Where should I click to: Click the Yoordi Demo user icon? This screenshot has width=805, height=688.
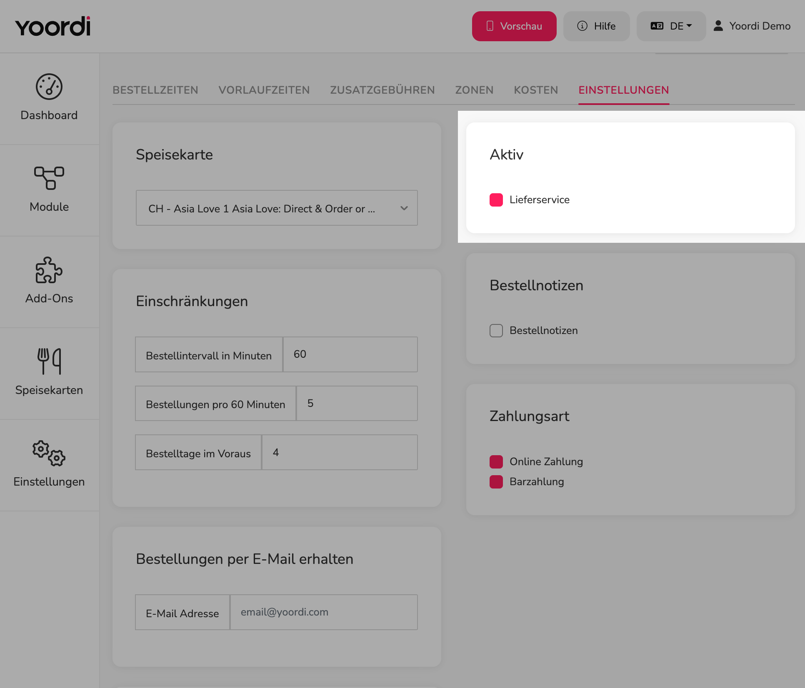click(718, 26)
